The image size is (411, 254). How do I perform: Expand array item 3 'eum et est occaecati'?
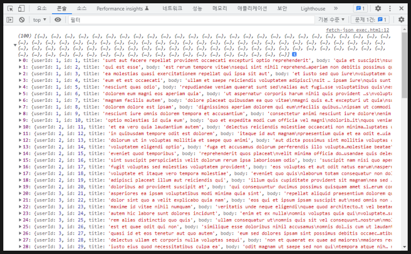(x=20, y=80)
